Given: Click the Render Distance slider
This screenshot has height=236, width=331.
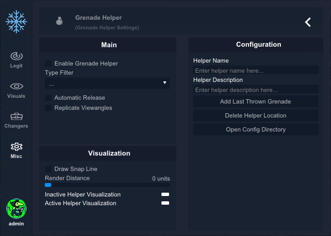Looking at the screenshot, I should point(107,185).
